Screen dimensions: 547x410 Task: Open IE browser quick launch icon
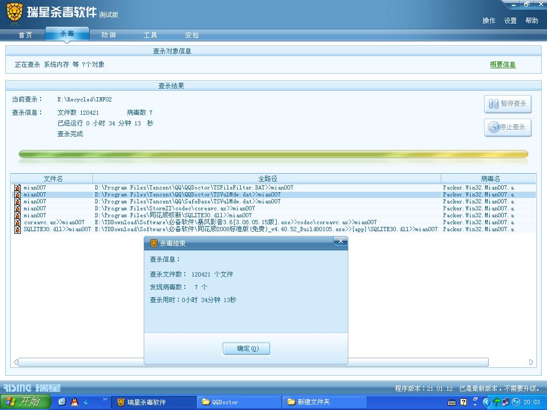(x=62, y=402)
